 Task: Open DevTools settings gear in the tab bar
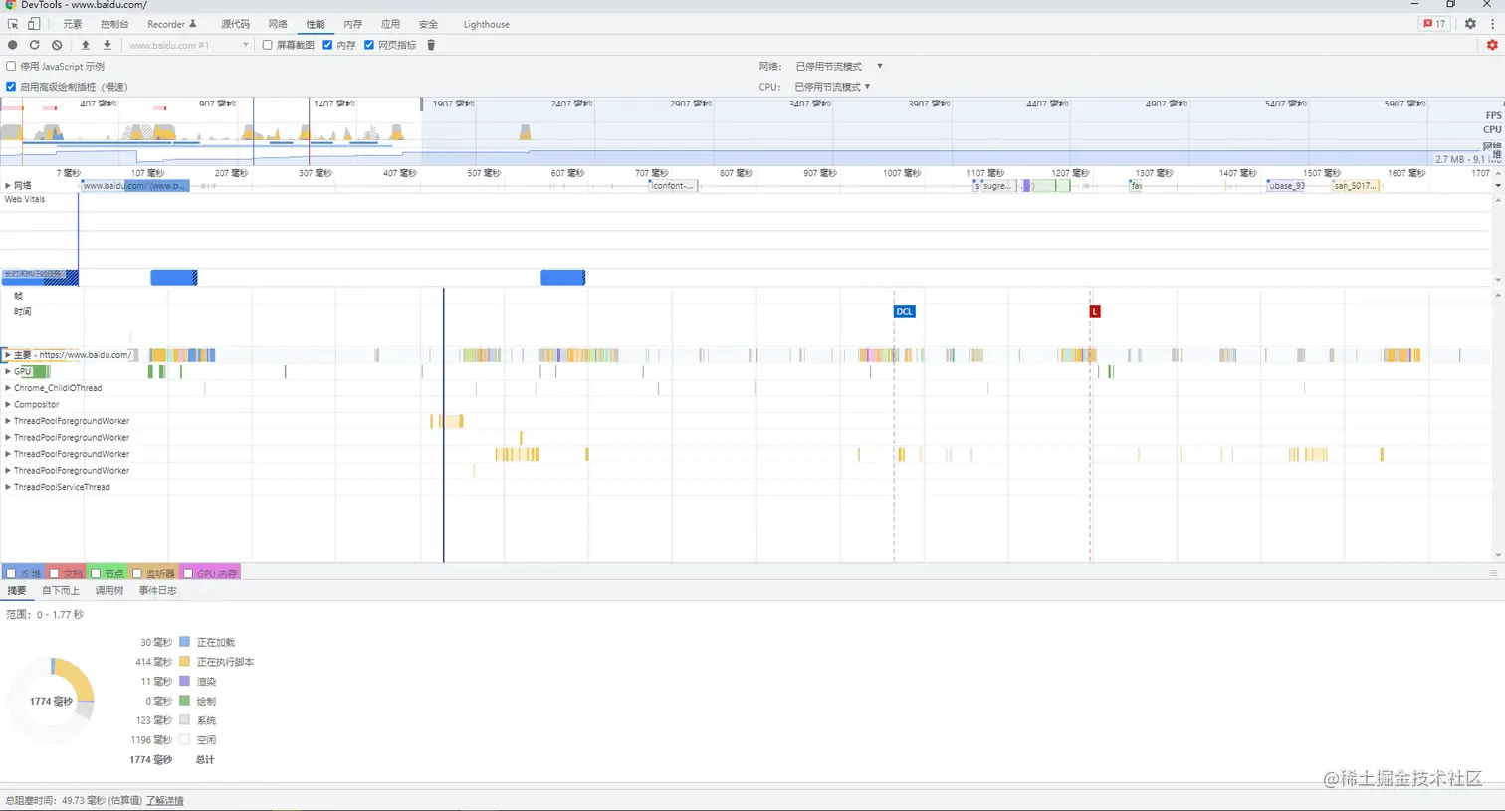coord(1470,24)
